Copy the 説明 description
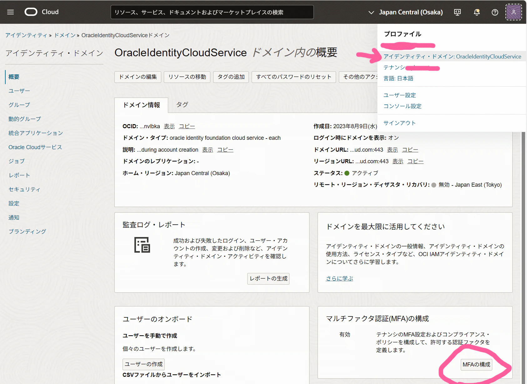The height and width of the screenshot is (384, 527). coord(225,150)
